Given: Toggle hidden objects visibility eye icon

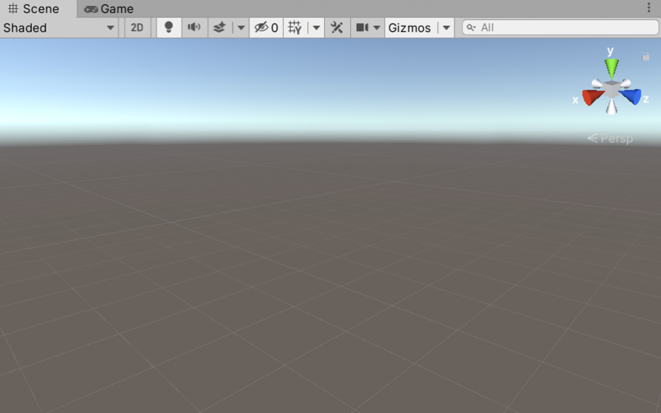Looking at the screenshot, I should [266, 28].
